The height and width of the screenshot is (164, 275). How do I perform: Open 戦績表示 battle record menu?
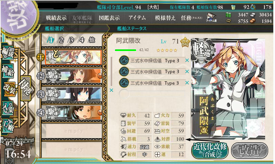tap(56, 18)
